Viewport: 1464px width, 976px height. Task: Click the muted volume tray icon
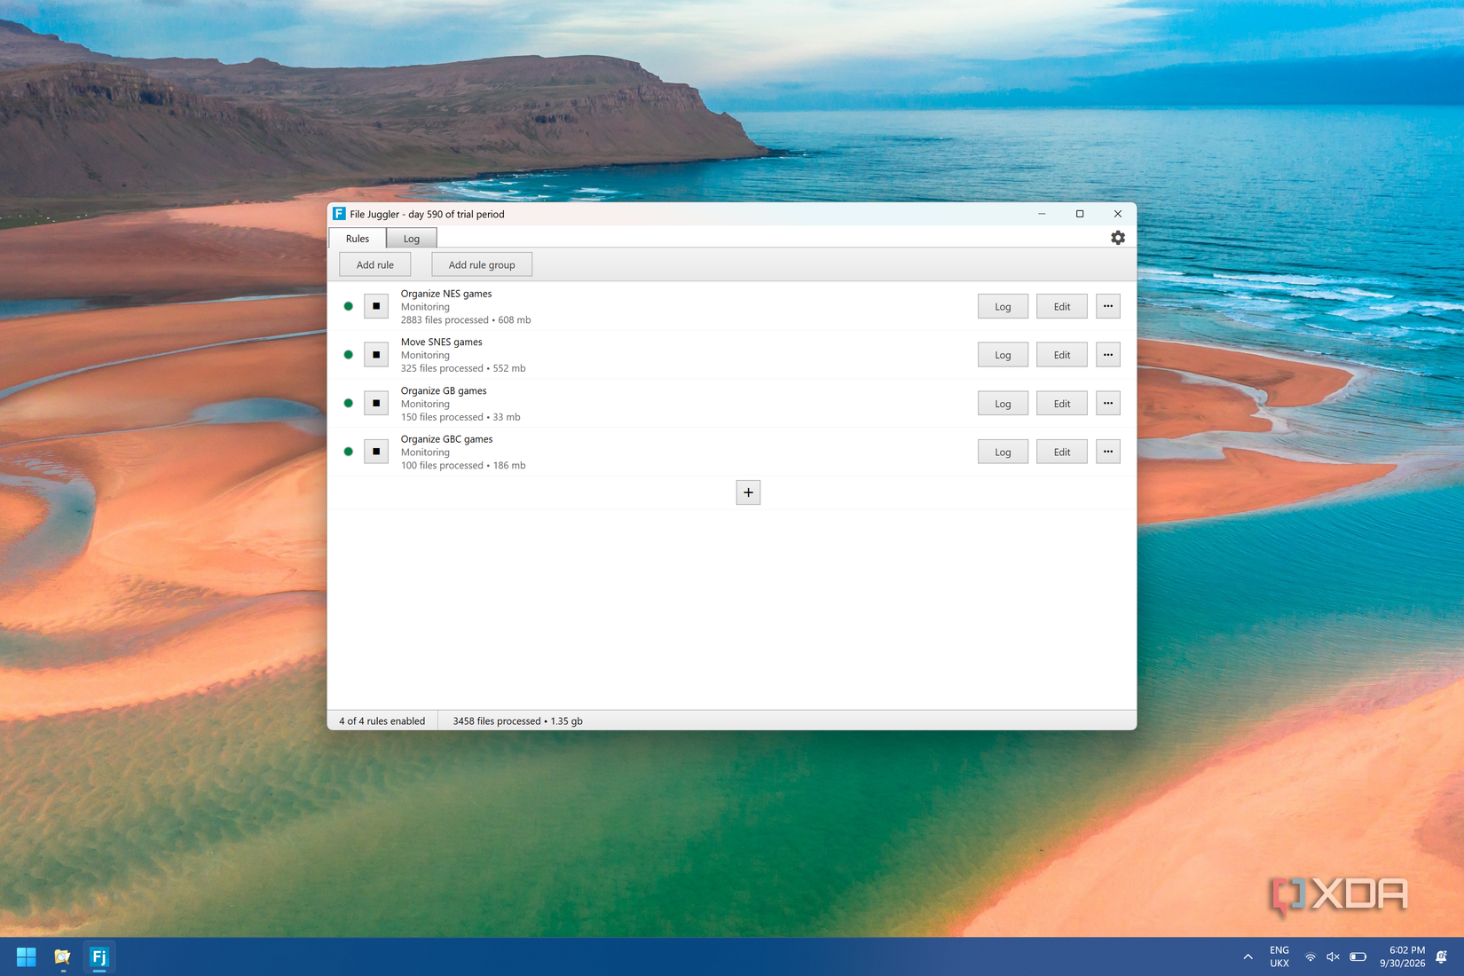1333,957
